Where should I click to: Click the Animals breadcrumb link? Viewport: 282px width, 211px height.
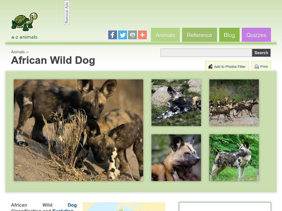click(18, 52)
